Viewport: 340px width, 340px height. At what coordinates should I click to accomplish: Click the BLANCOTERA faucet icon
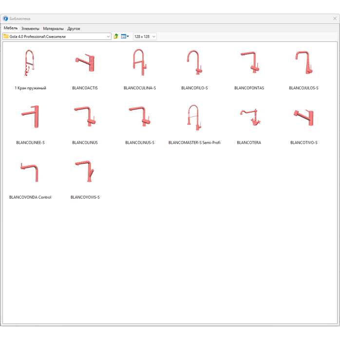(x=250, y=117)
